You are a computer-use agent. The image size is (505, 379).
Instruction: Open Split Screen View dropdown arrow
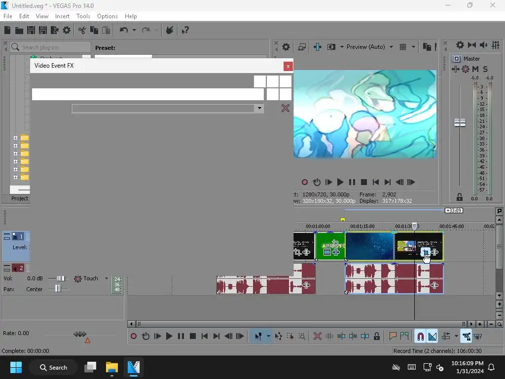click(x=342, y=47)
